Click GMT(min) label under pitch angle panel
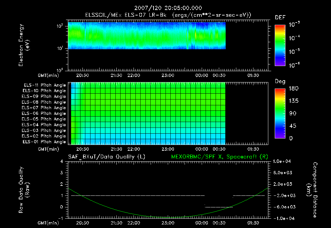331x228 pixels. tap(48, 149)
